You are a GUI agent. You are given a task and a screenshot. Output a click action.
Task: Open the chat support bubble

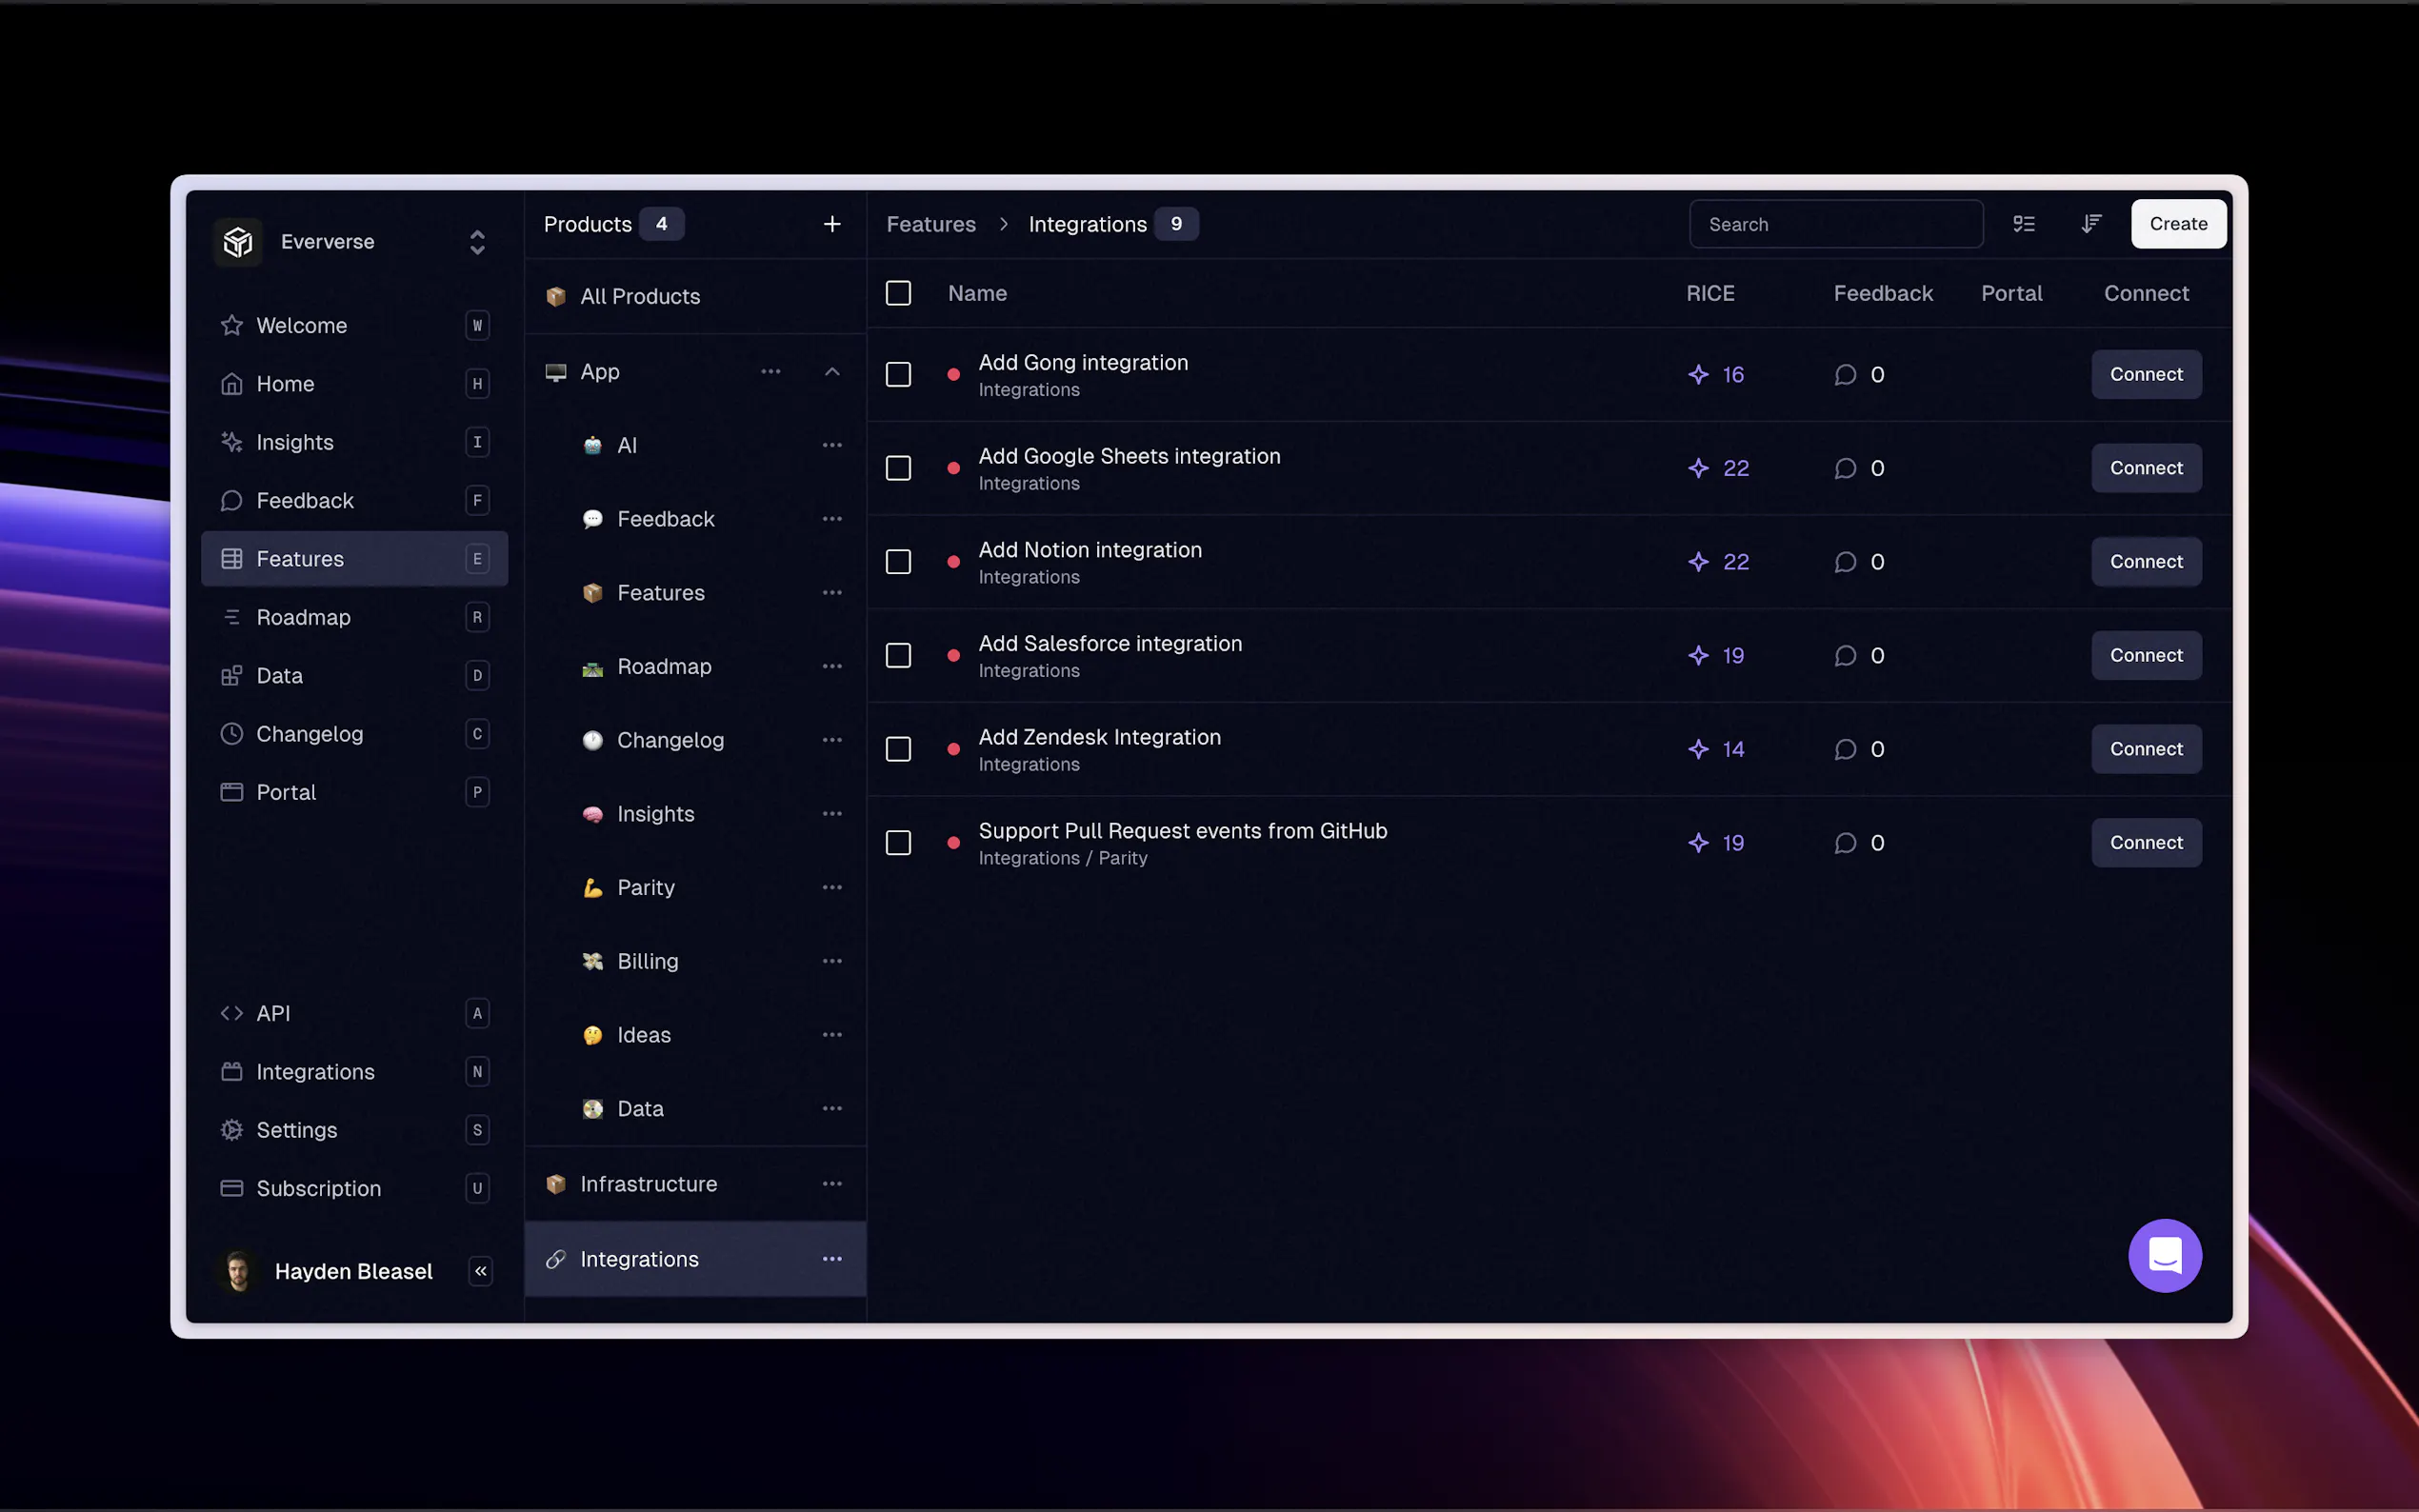click(x=2164, y=1255)
